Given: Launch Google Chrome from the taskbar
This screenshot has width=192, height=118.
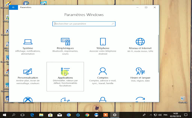Looking at the screenshot, I should coord(87,115).
